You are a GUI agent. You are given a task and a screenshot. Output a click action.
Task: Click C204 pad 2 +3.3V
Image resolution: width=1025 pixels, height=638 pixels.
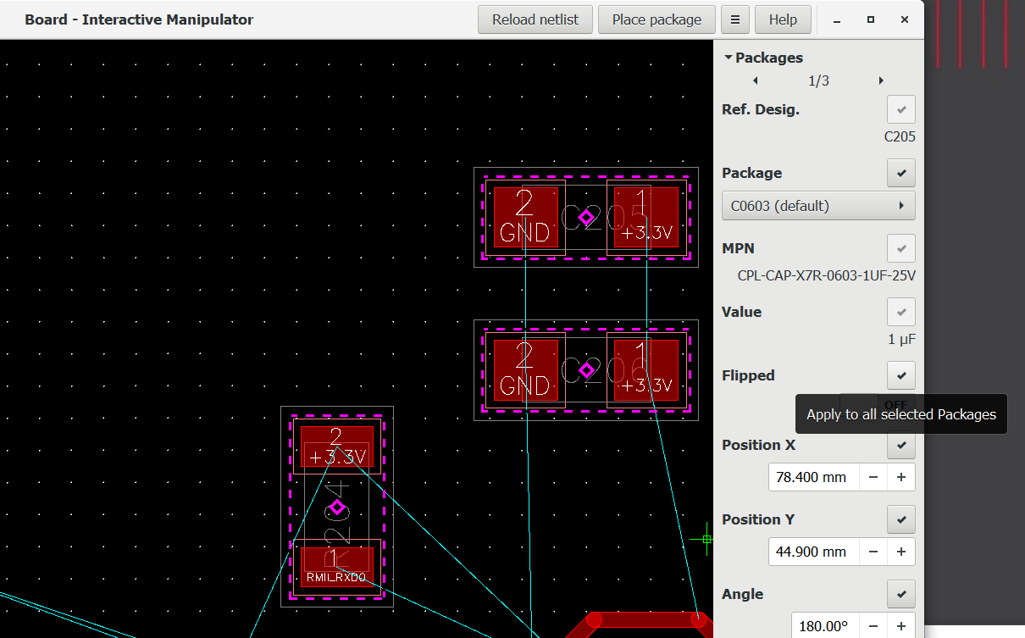coord(337,447)
